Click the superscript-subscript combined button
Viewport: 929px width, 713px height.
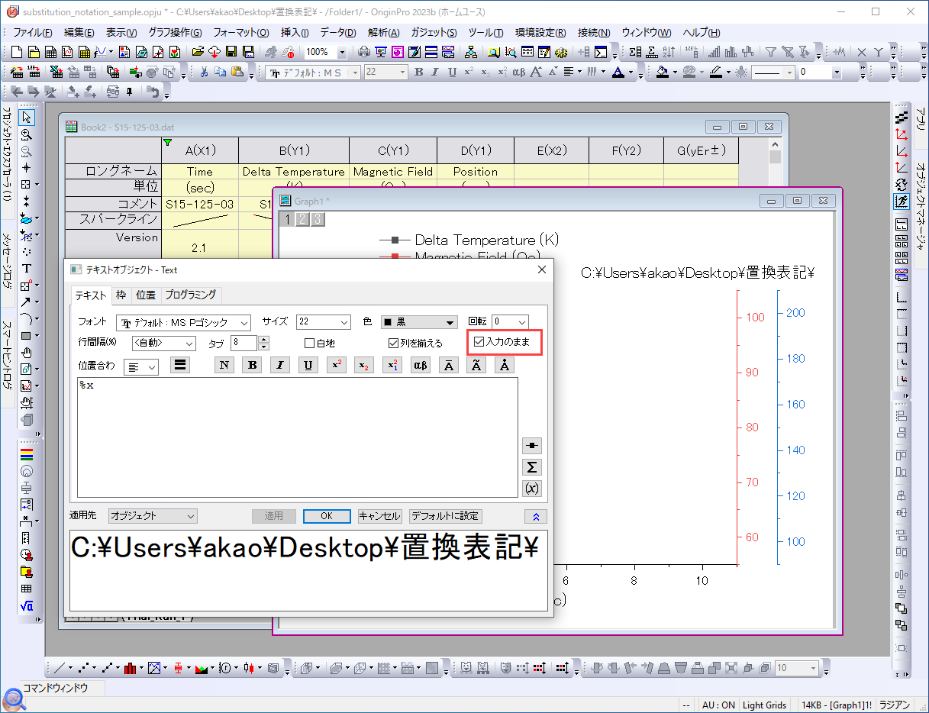click(392, 365)
